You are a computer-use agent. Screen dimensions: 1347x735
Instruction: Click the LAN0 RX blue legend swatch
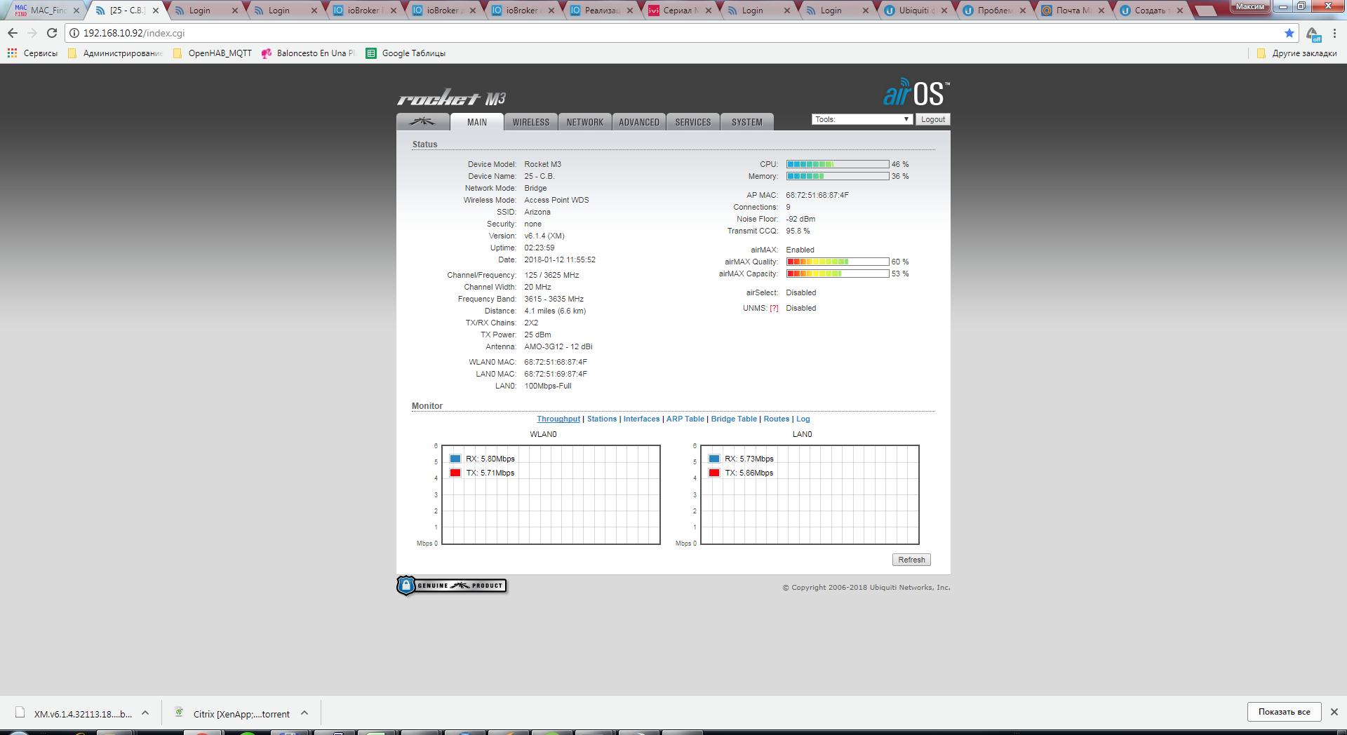(x=714, y=459)
